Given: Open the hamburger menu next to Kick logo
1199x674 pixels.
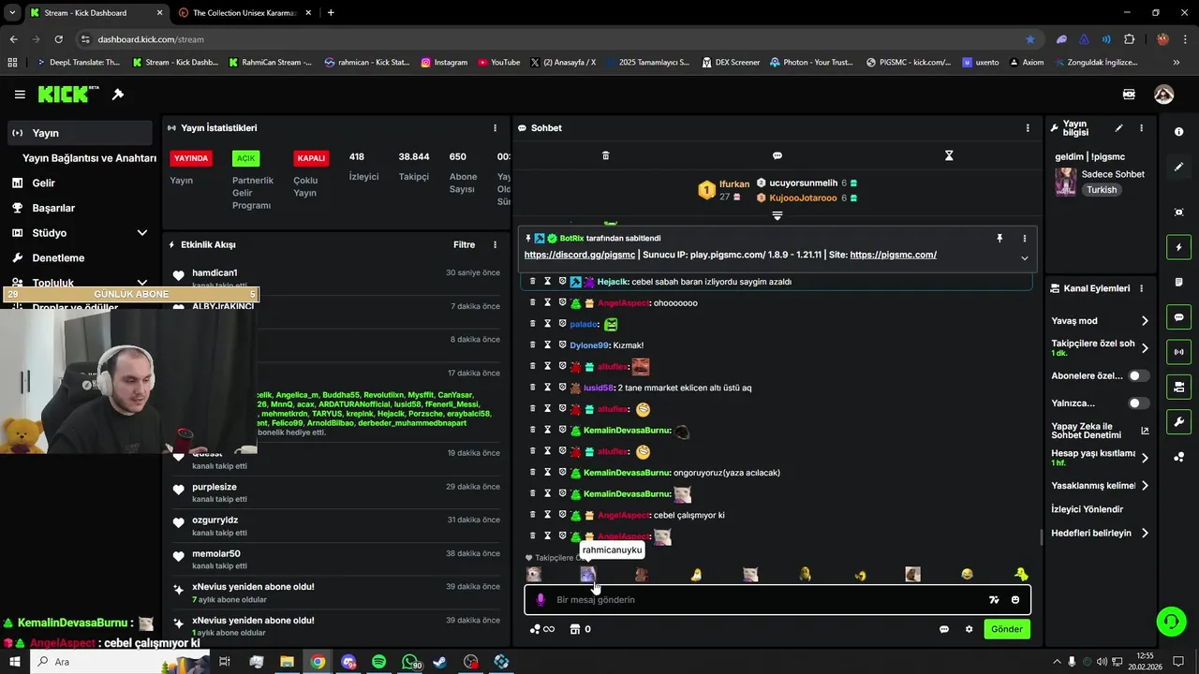Looking at the screenshot, I should (x=20, y=95).
